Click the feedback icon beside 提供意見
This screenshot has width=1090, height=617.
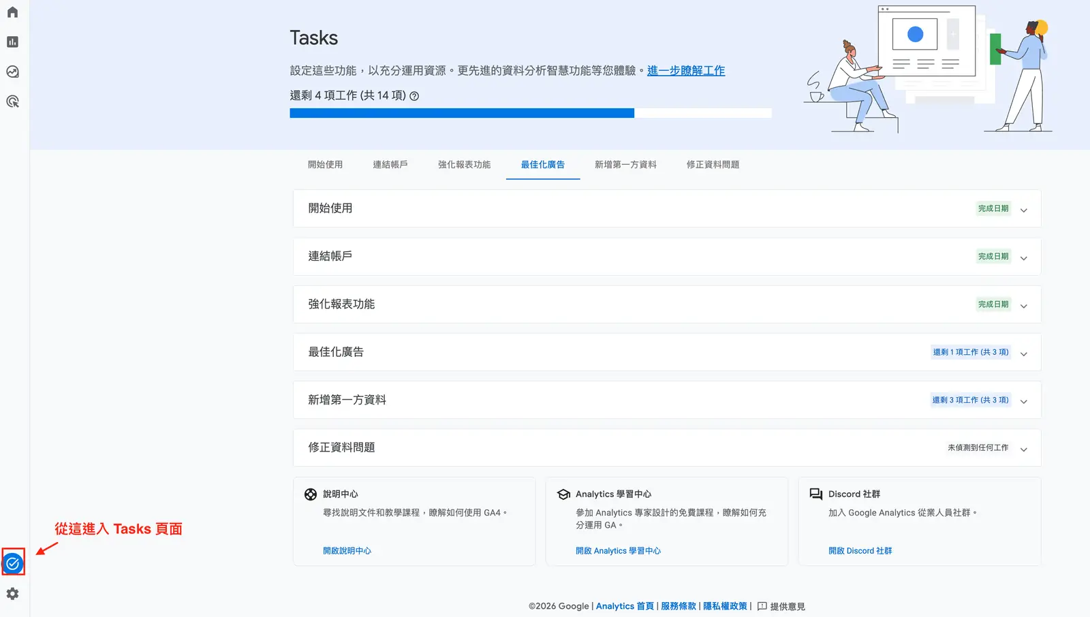[762, 606]
